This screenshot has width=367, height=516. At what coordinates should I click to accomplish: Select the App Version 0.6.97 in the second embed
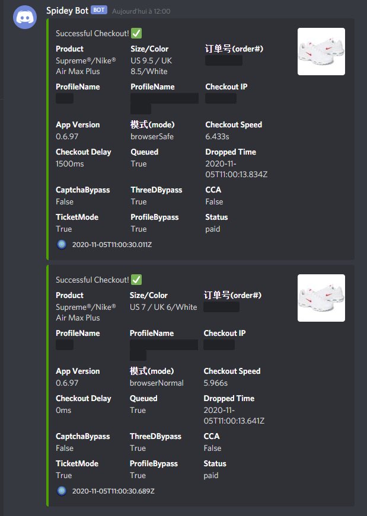click(67, 383)
